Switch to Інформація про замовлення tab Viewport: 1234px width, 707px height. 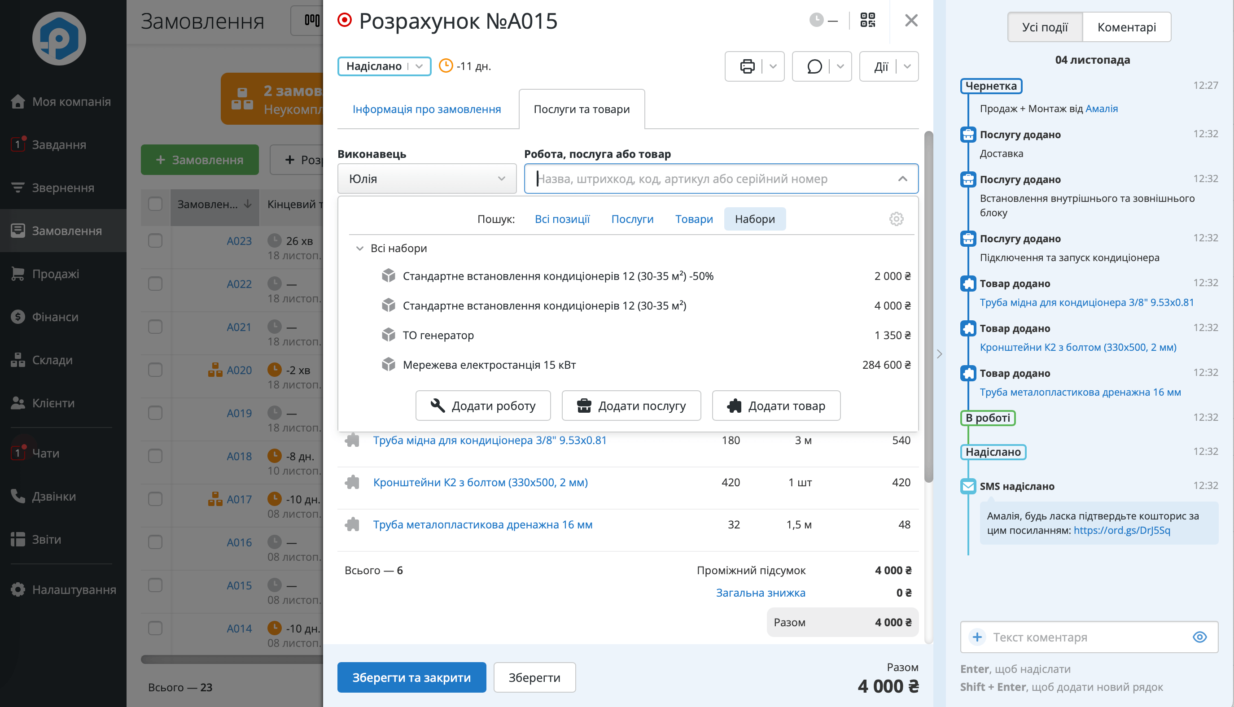click(x=426, y=109)
